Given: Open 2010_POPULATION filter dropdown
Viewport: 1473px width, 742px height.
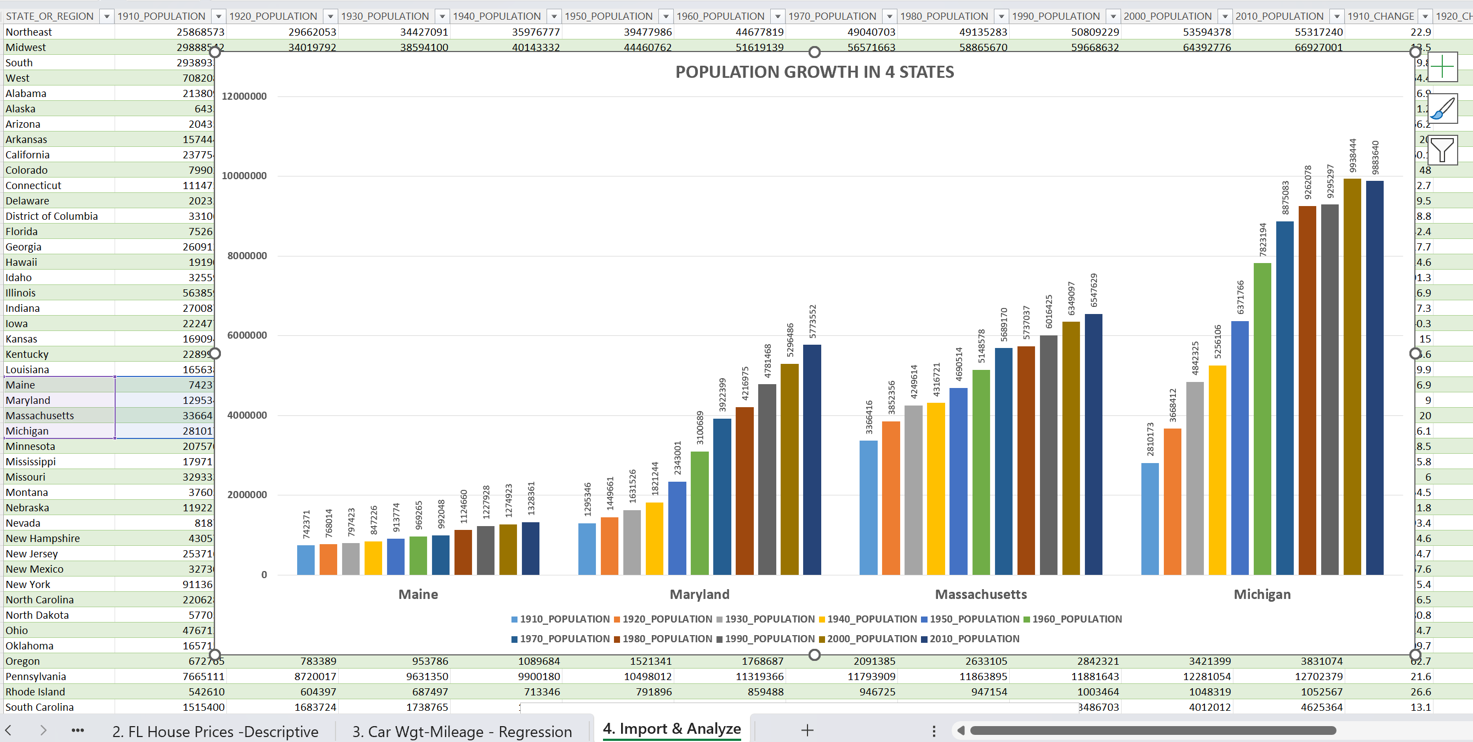Looking at the screenshot, I should point(1336,16).
